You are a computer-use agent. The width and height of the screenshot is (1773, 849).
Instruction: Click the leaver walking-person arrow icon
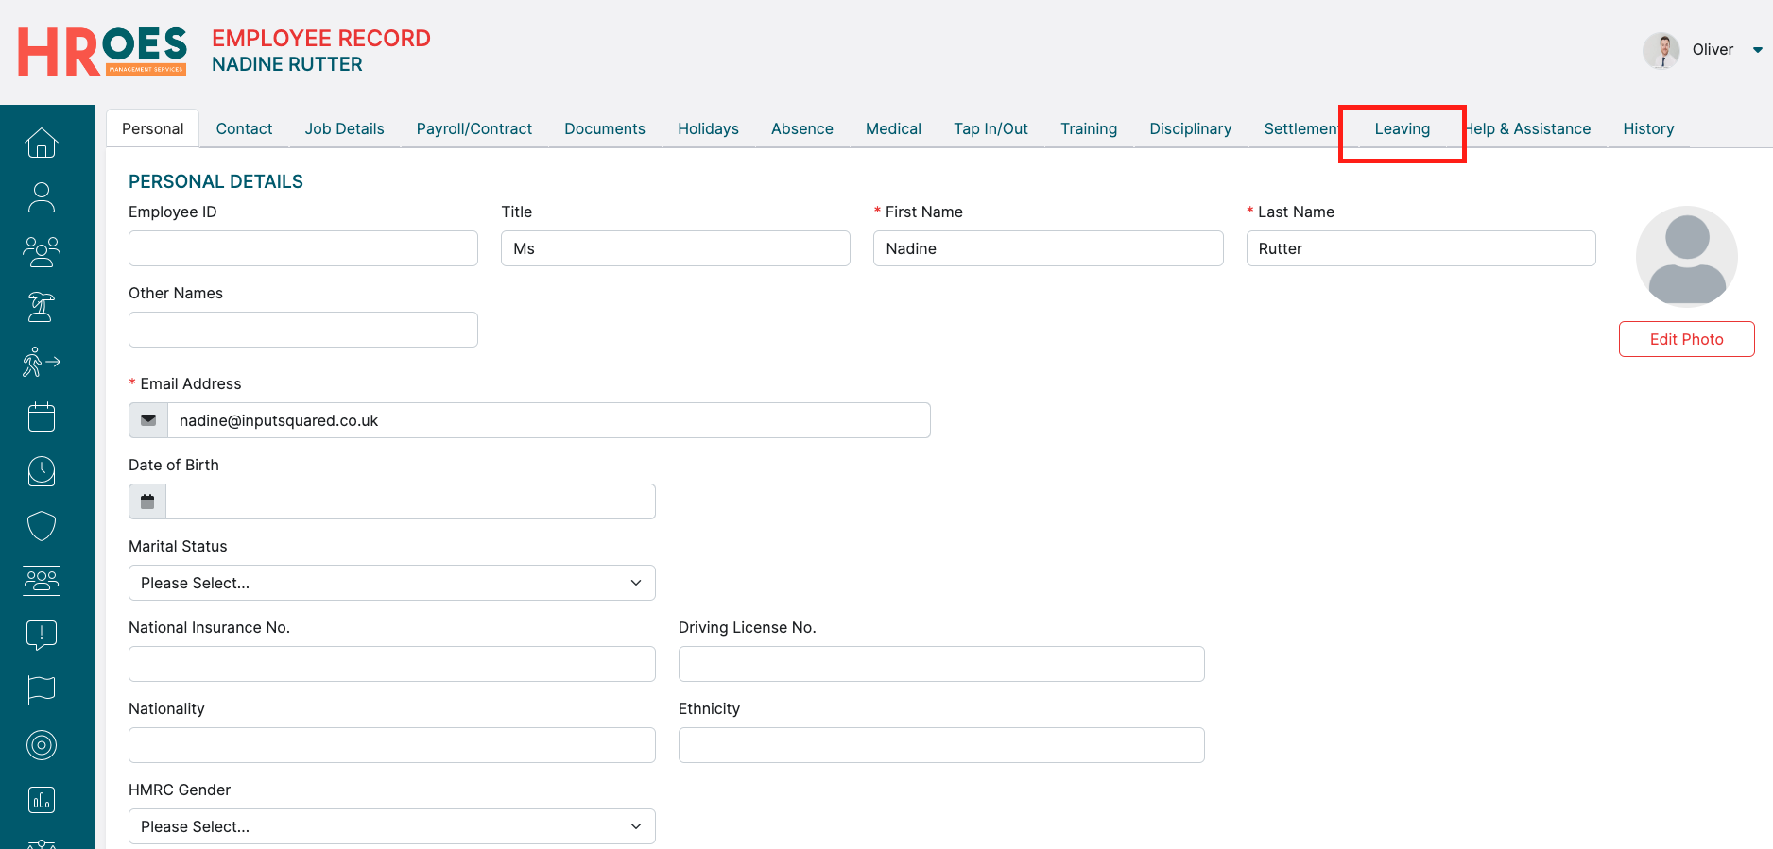pos(42,362)
